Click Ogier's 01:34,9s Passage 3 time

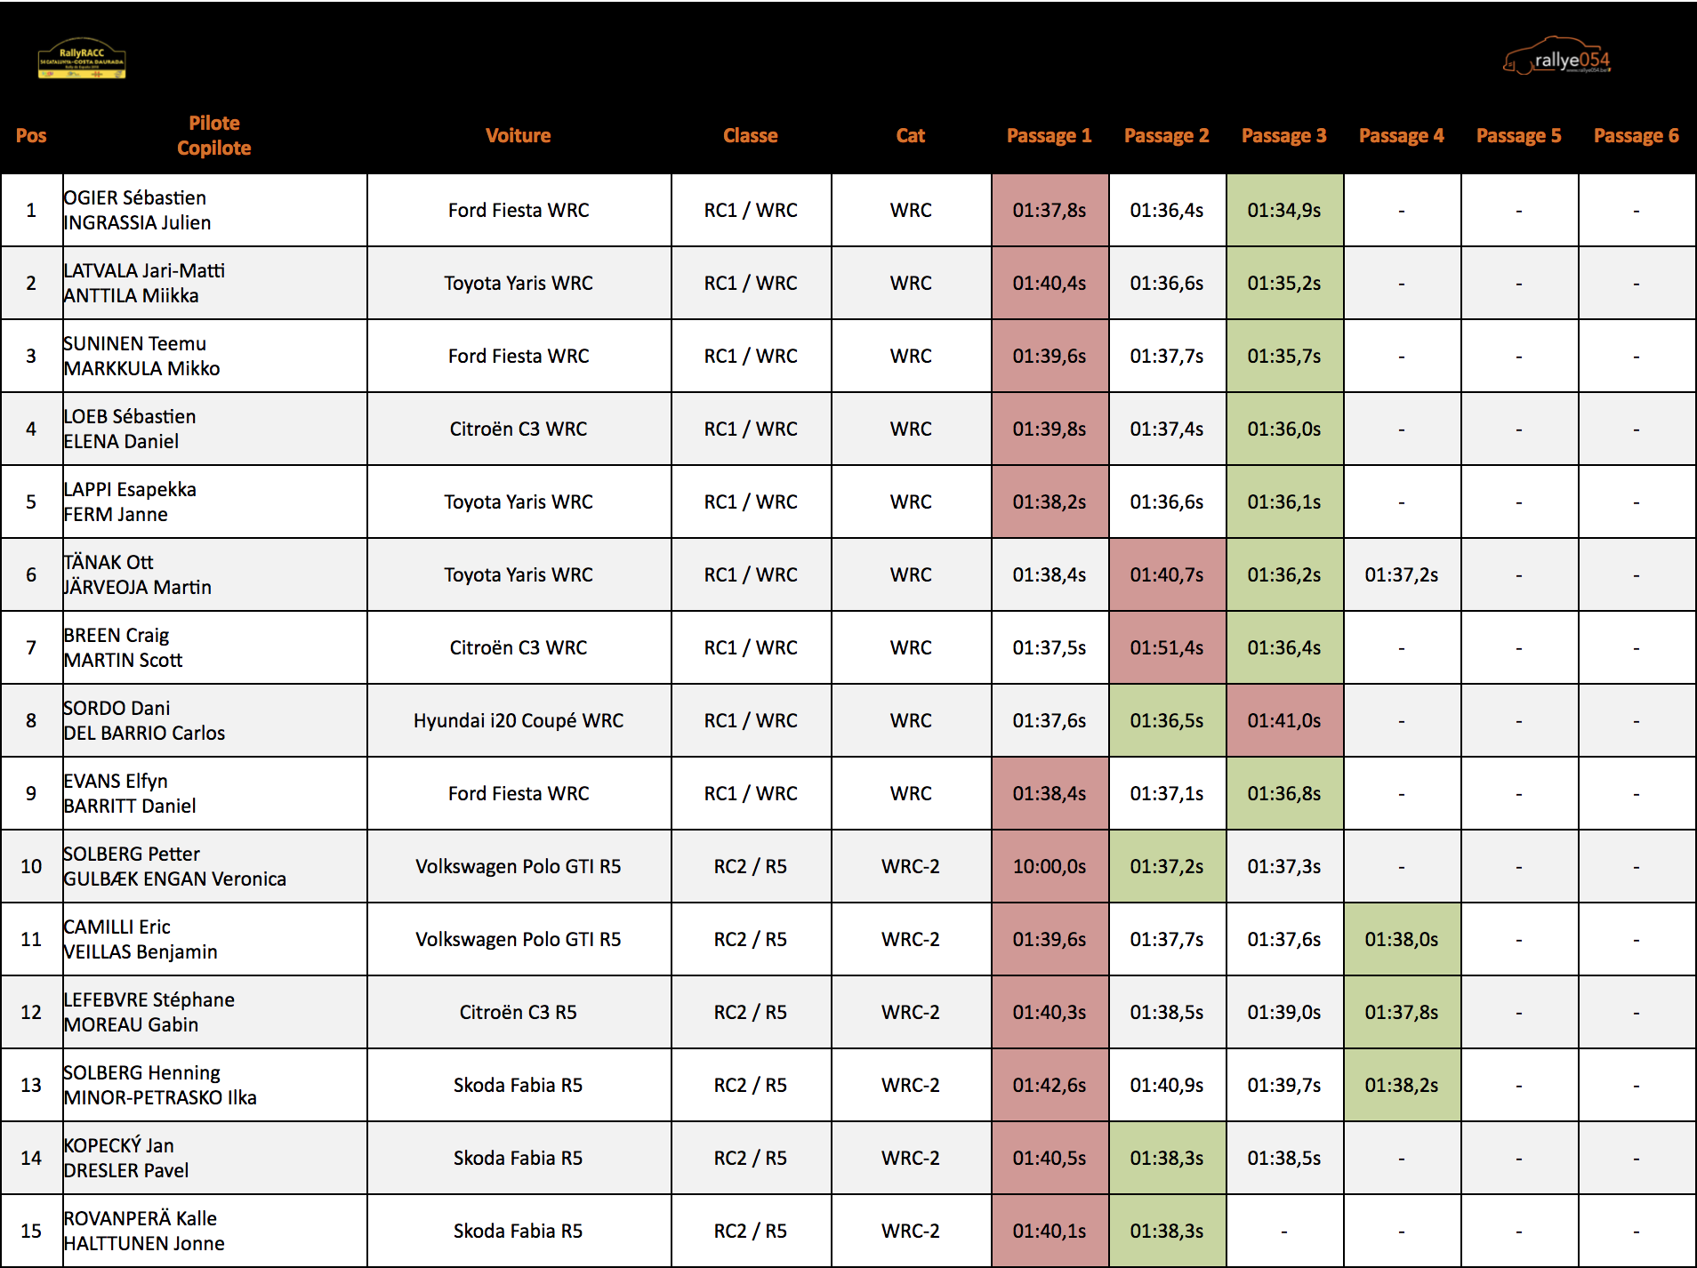[x=1284, y=211]
